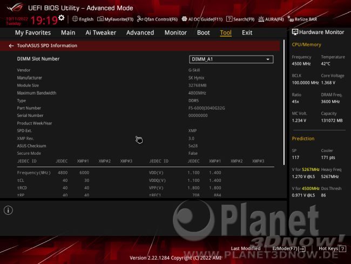The width and height of the screenshot is (351, 264).
Task: Click VDDQ(V) row label
Action: click(x=157, y=180)
